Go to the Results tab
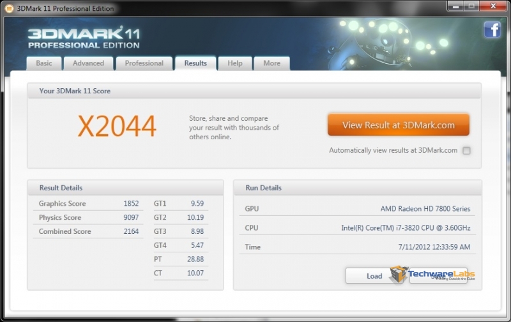511x322 pixels. pos(195,63)
